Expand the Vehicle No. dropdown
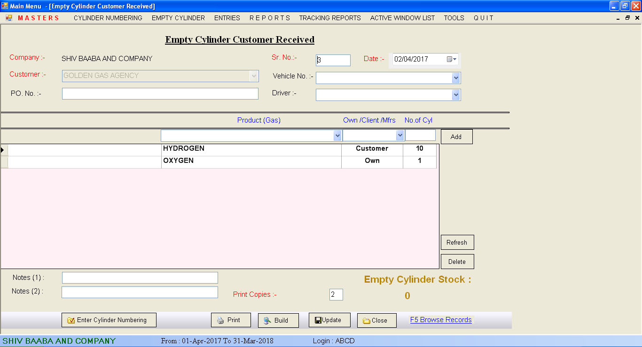642x347 pixels. (x=455, y=78)
